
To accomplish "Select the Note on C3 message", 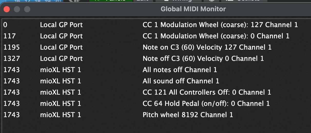I will tap(207, 47).
